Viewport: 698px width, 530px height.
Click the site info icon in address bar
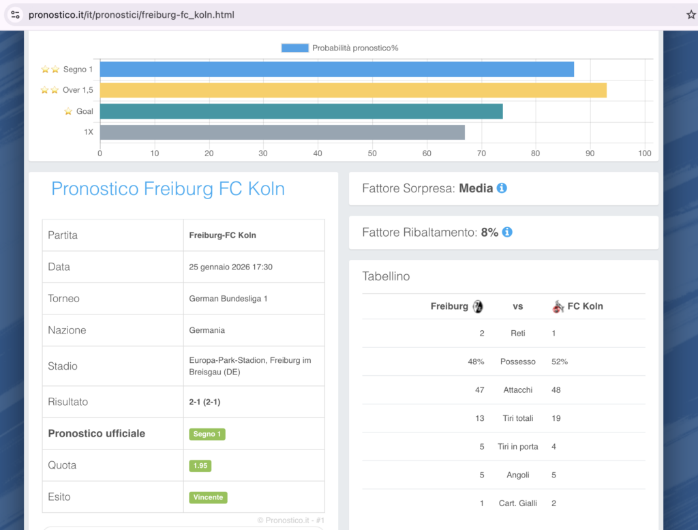(16, 14)
